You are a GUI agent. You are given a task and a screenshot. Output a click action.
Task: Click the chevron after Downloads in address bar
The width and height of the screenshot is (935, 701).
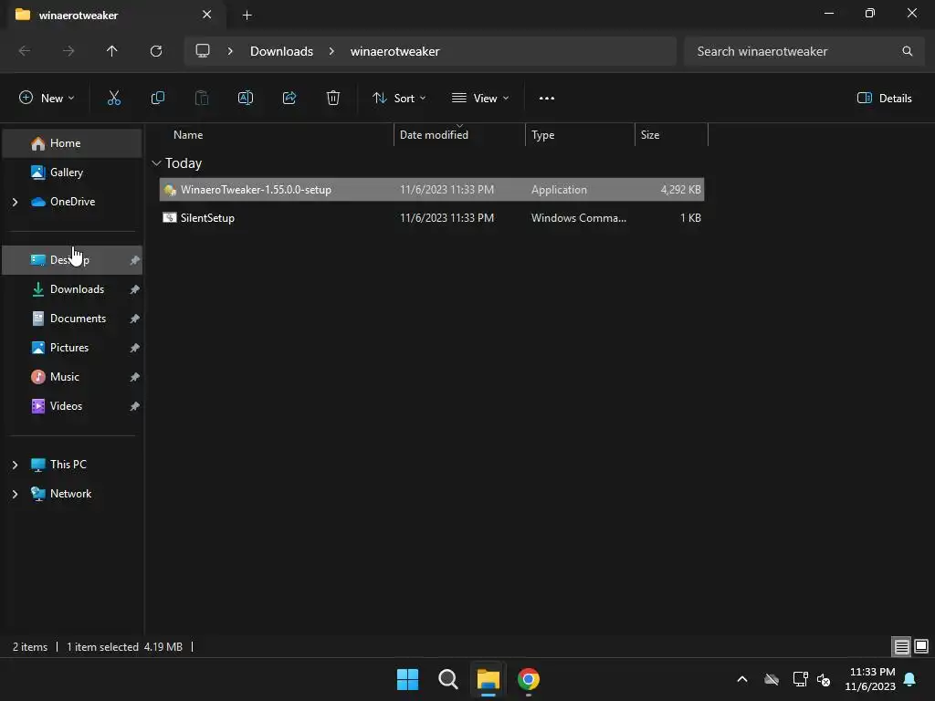pos(331,51)
